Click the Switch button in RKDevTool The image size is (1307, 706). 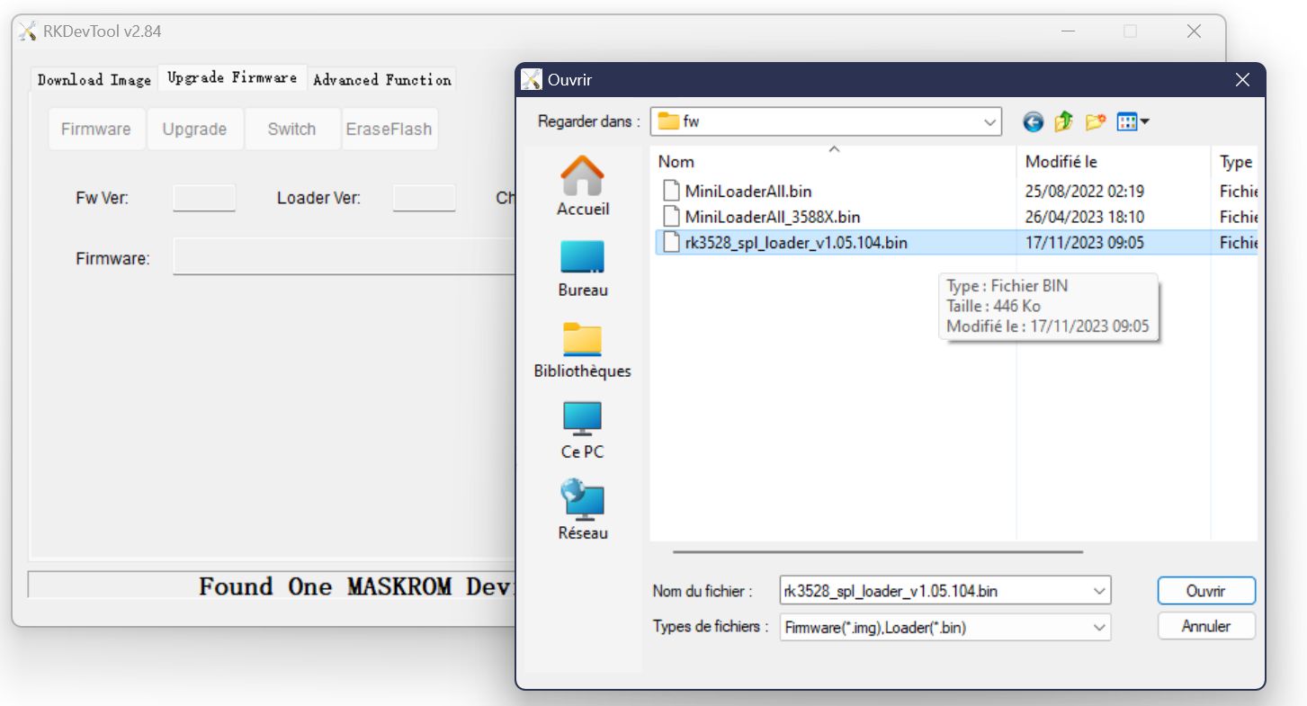coord(291,129)
